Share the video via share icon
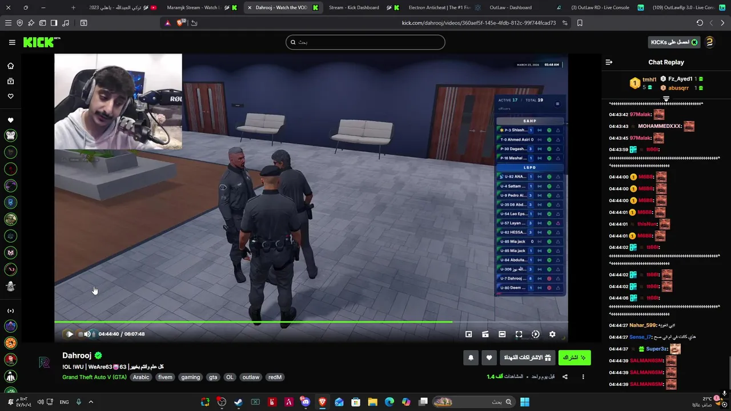 coord(565,377)
